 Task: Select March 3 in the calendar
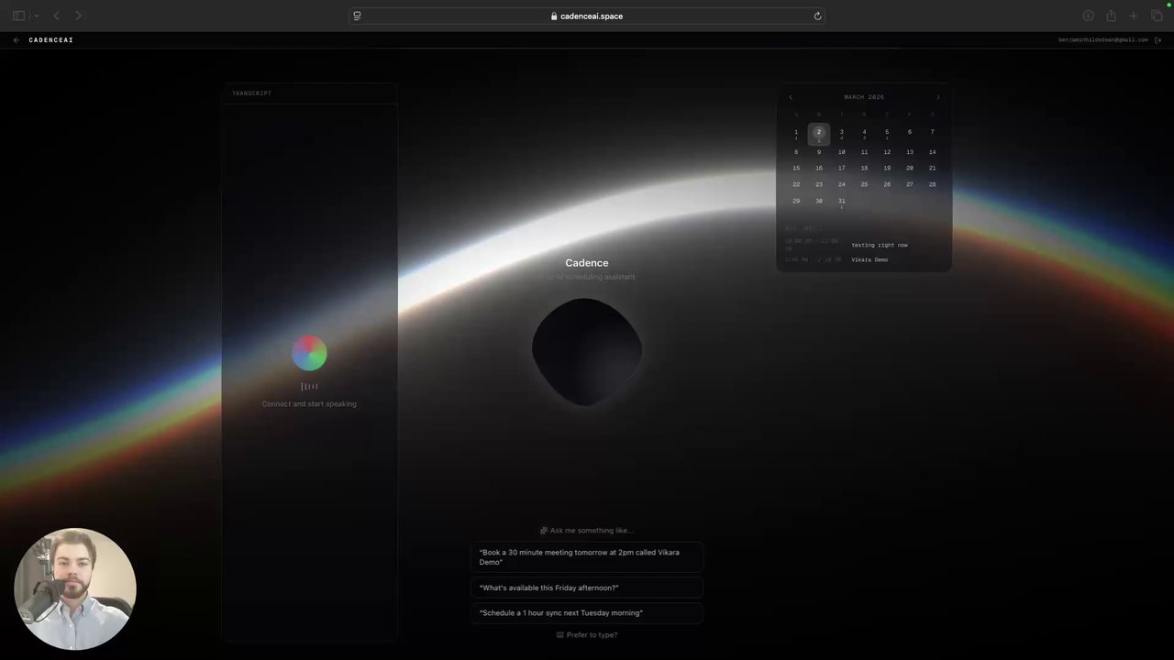841,133
